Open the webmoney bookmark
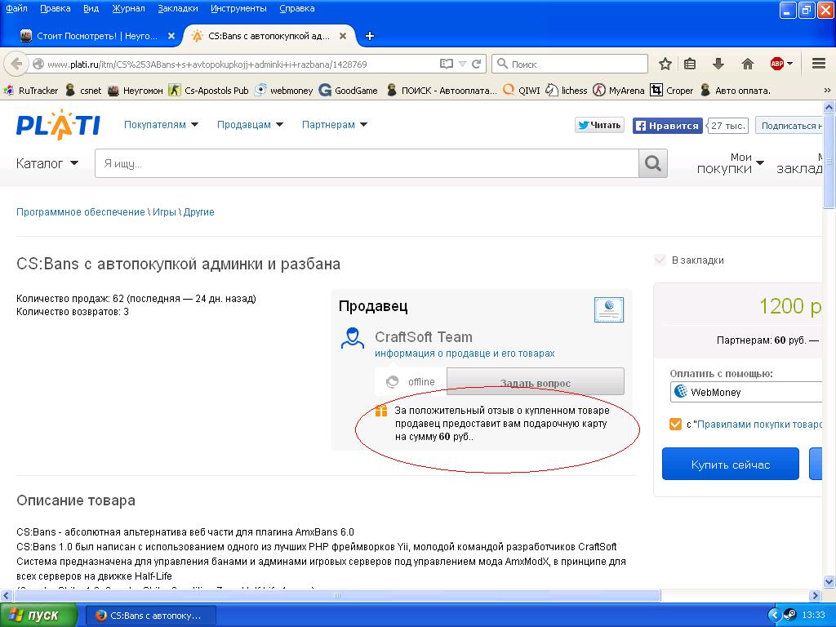836x627 pixels. [283, 91]
